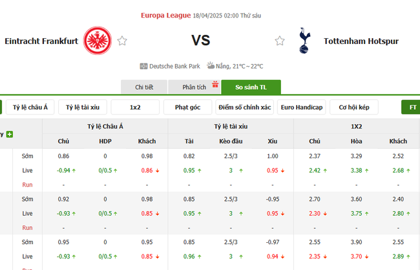Click the gift icon on Phân tích tab
The height and width of the screenshot is (270, 420).
coord(215,84)
